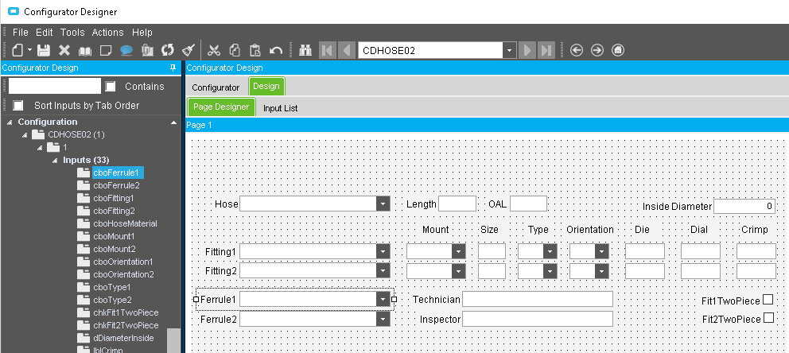Check the Fit2TwoPiece checkbox on canvas
Screen dimensions: 789x353
(x=768, y=318)
